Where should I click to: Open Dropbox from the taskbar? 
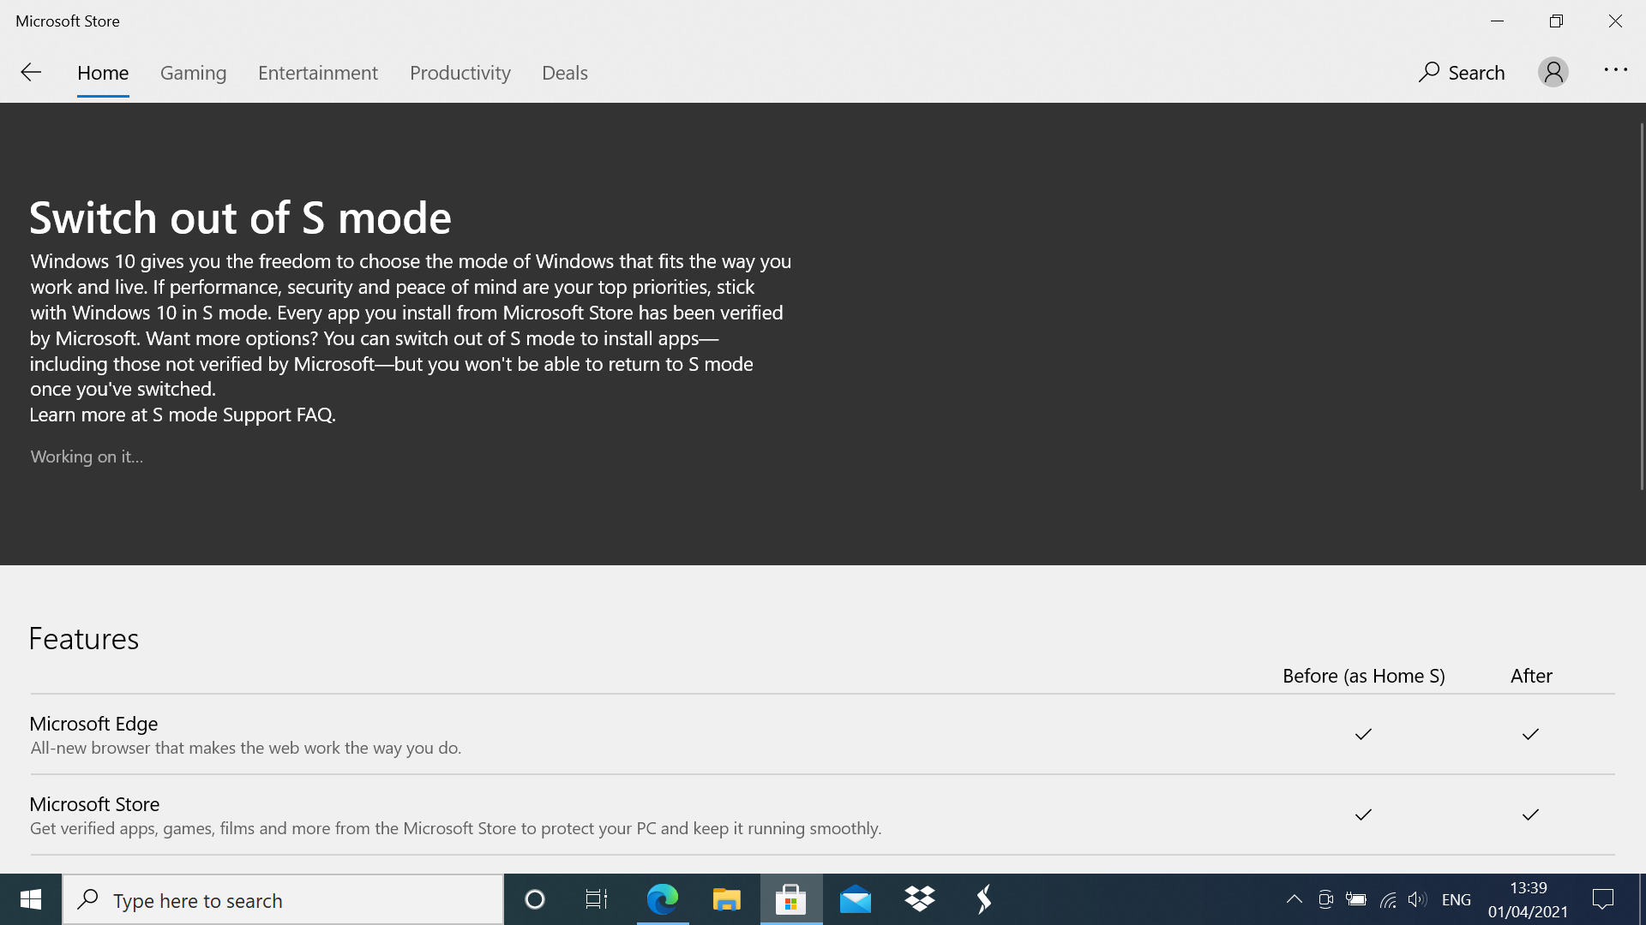[920, 899]
